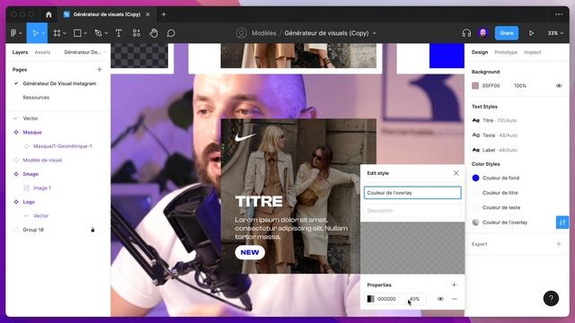Viewport: 575px width, 323px height.
Task: Click the style name input field
Action: tap(412, 193)
